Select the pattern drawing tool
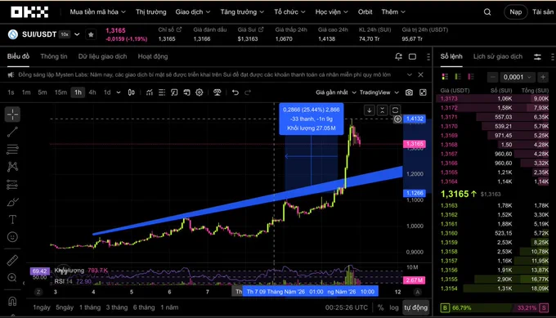The height and width of the screenshot is (318, 556). coord(12,167)
